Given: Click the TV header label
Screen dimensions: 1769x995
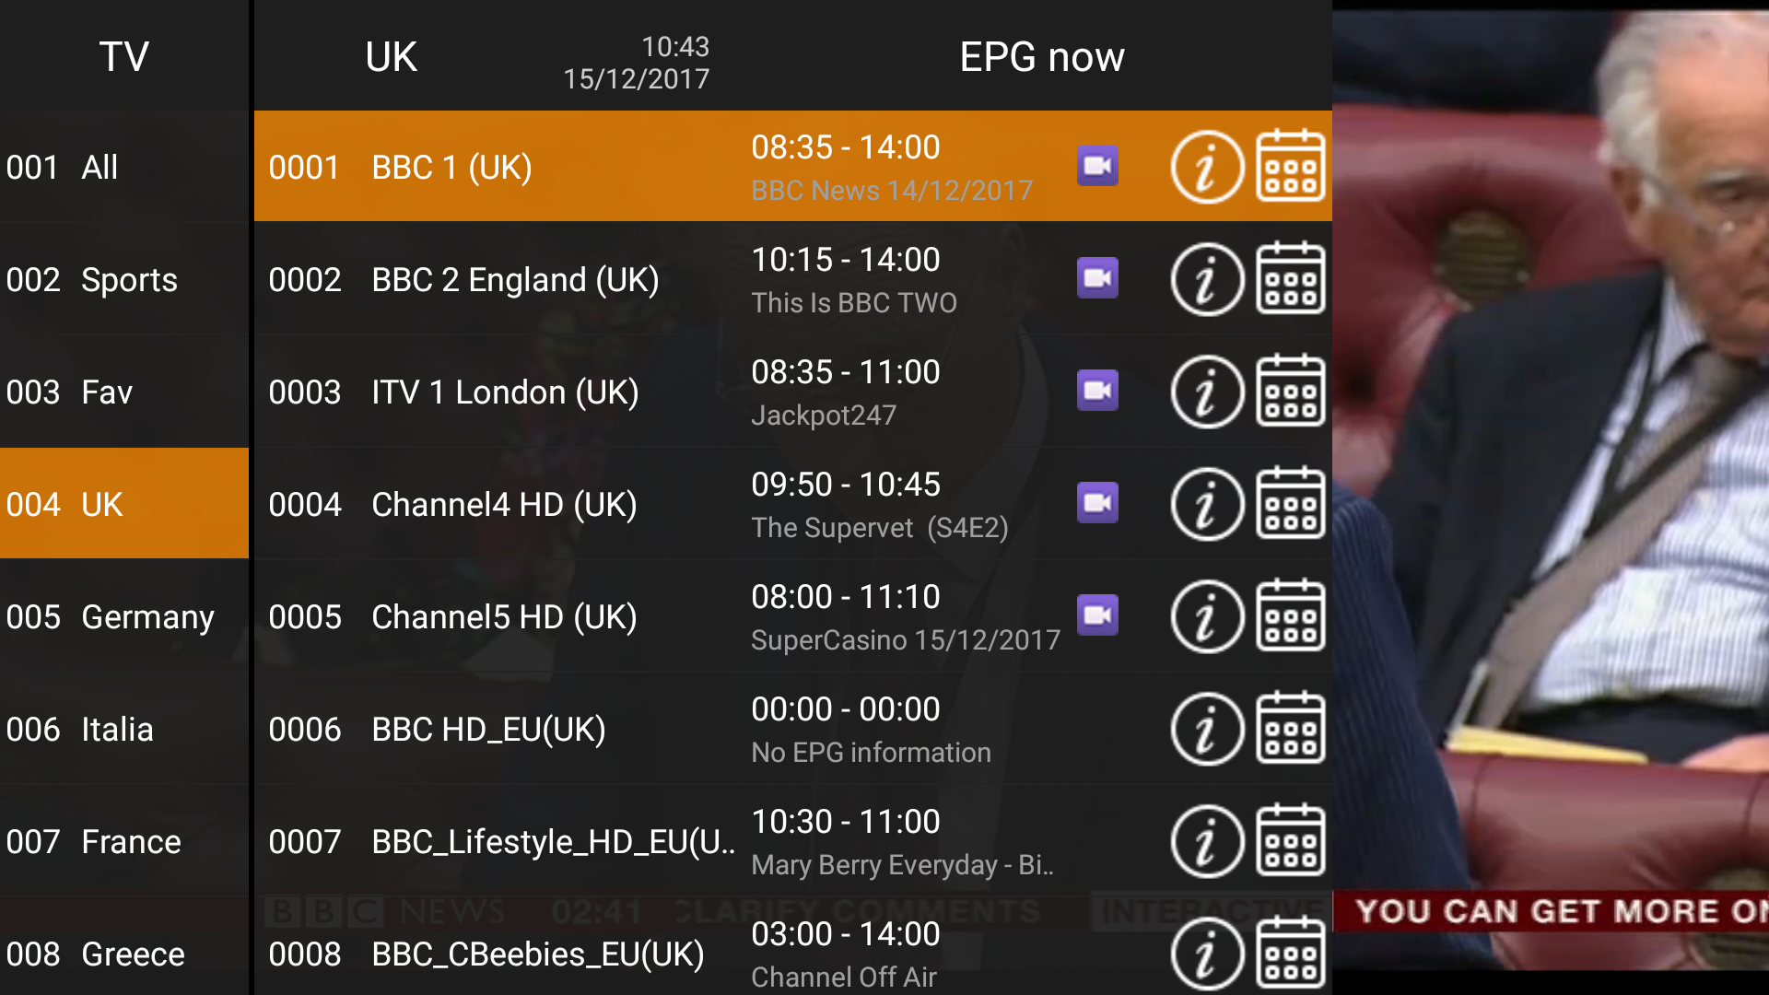Looking at the screenshot, I should pos(124,57).
